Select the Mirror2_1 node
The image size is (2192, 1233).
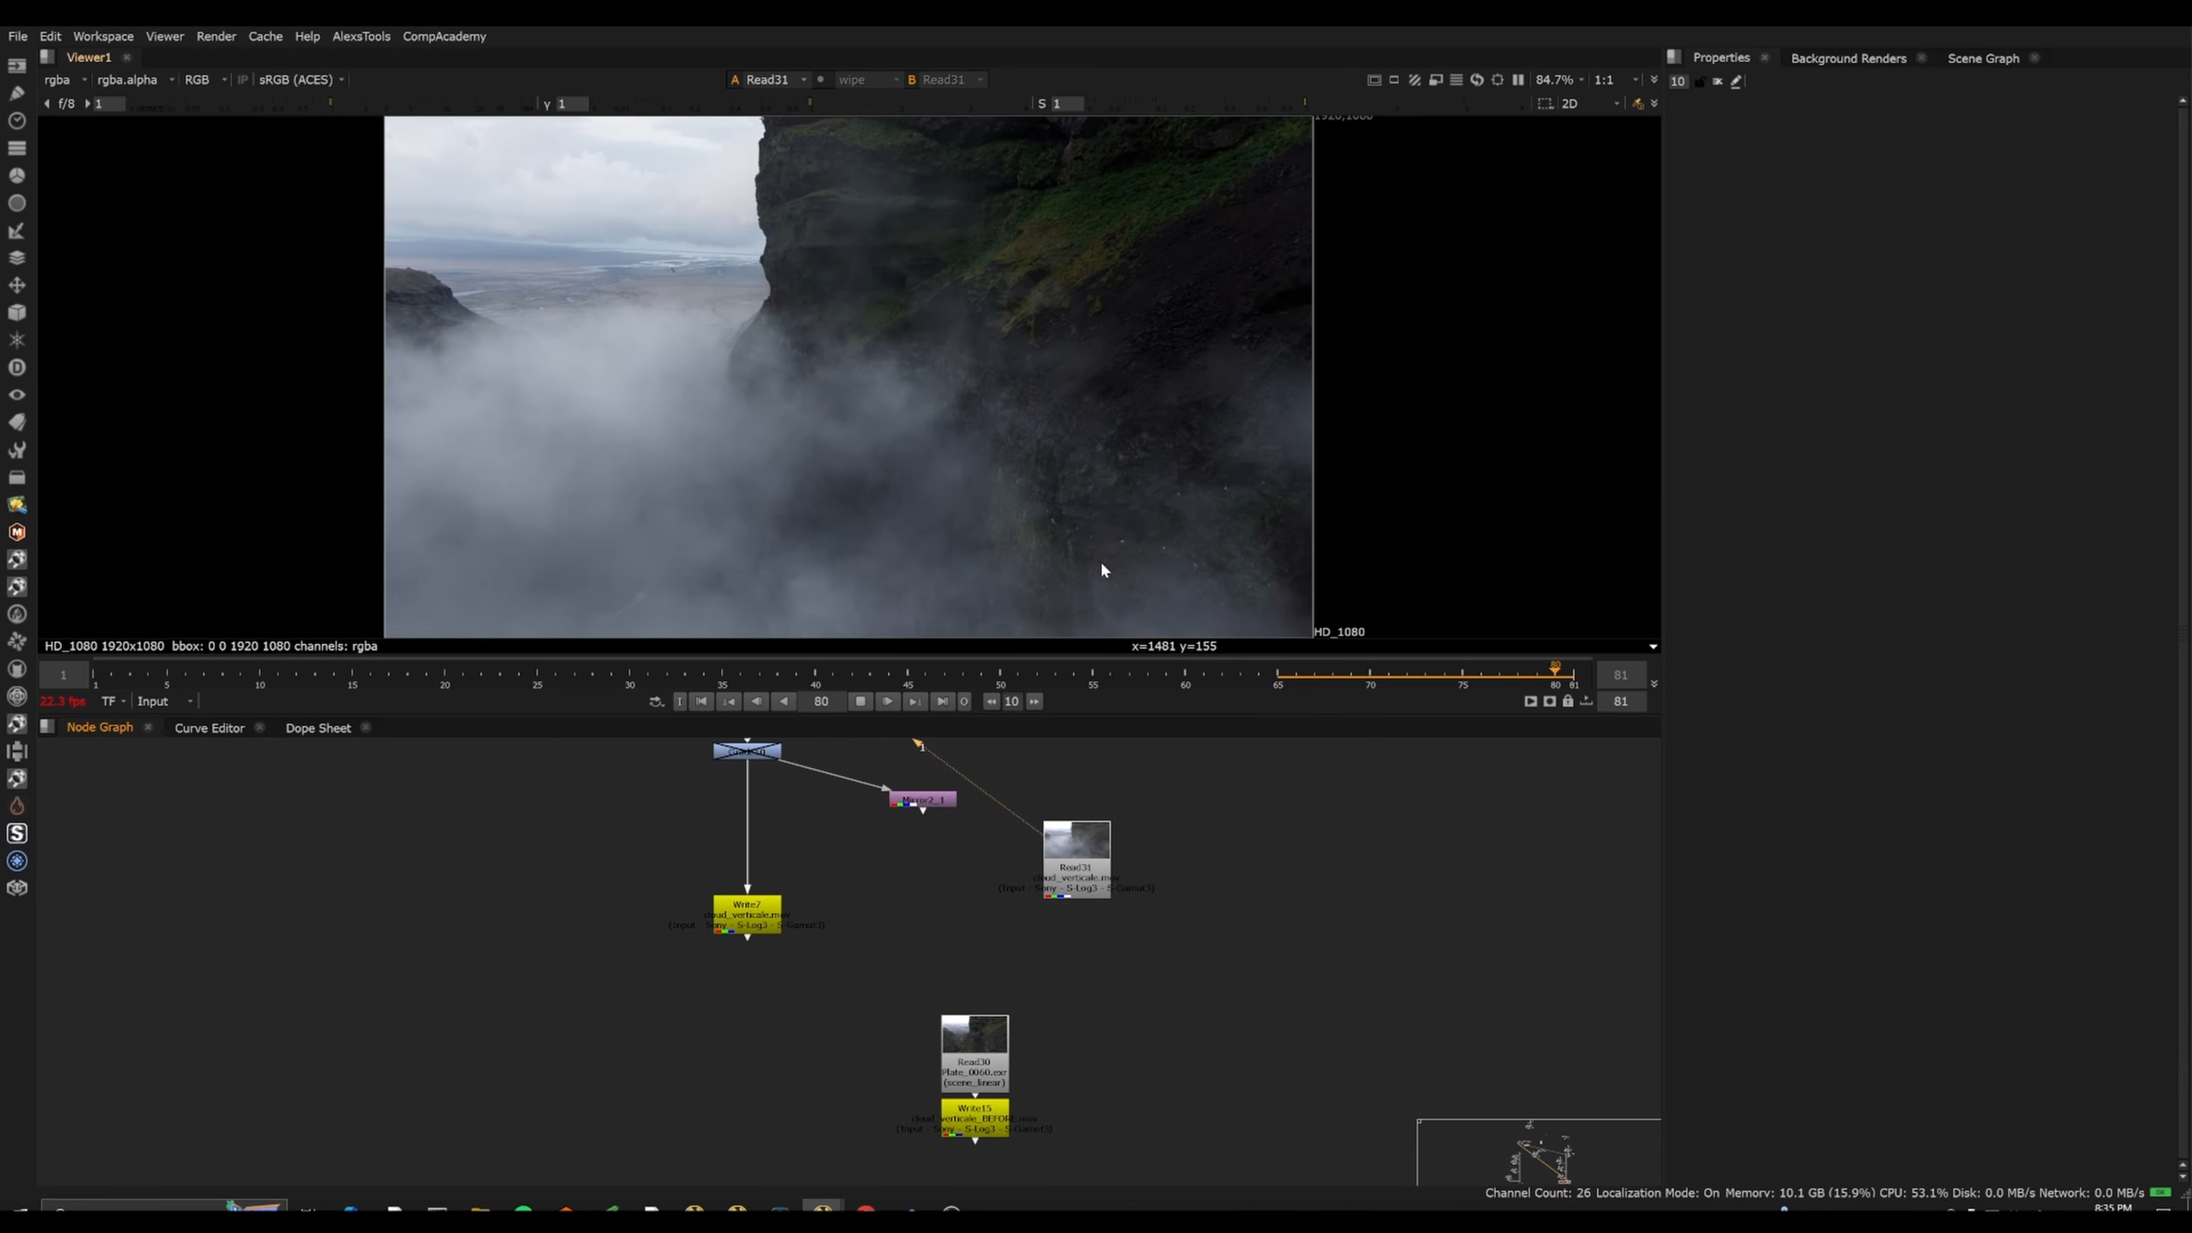[922, 799]
